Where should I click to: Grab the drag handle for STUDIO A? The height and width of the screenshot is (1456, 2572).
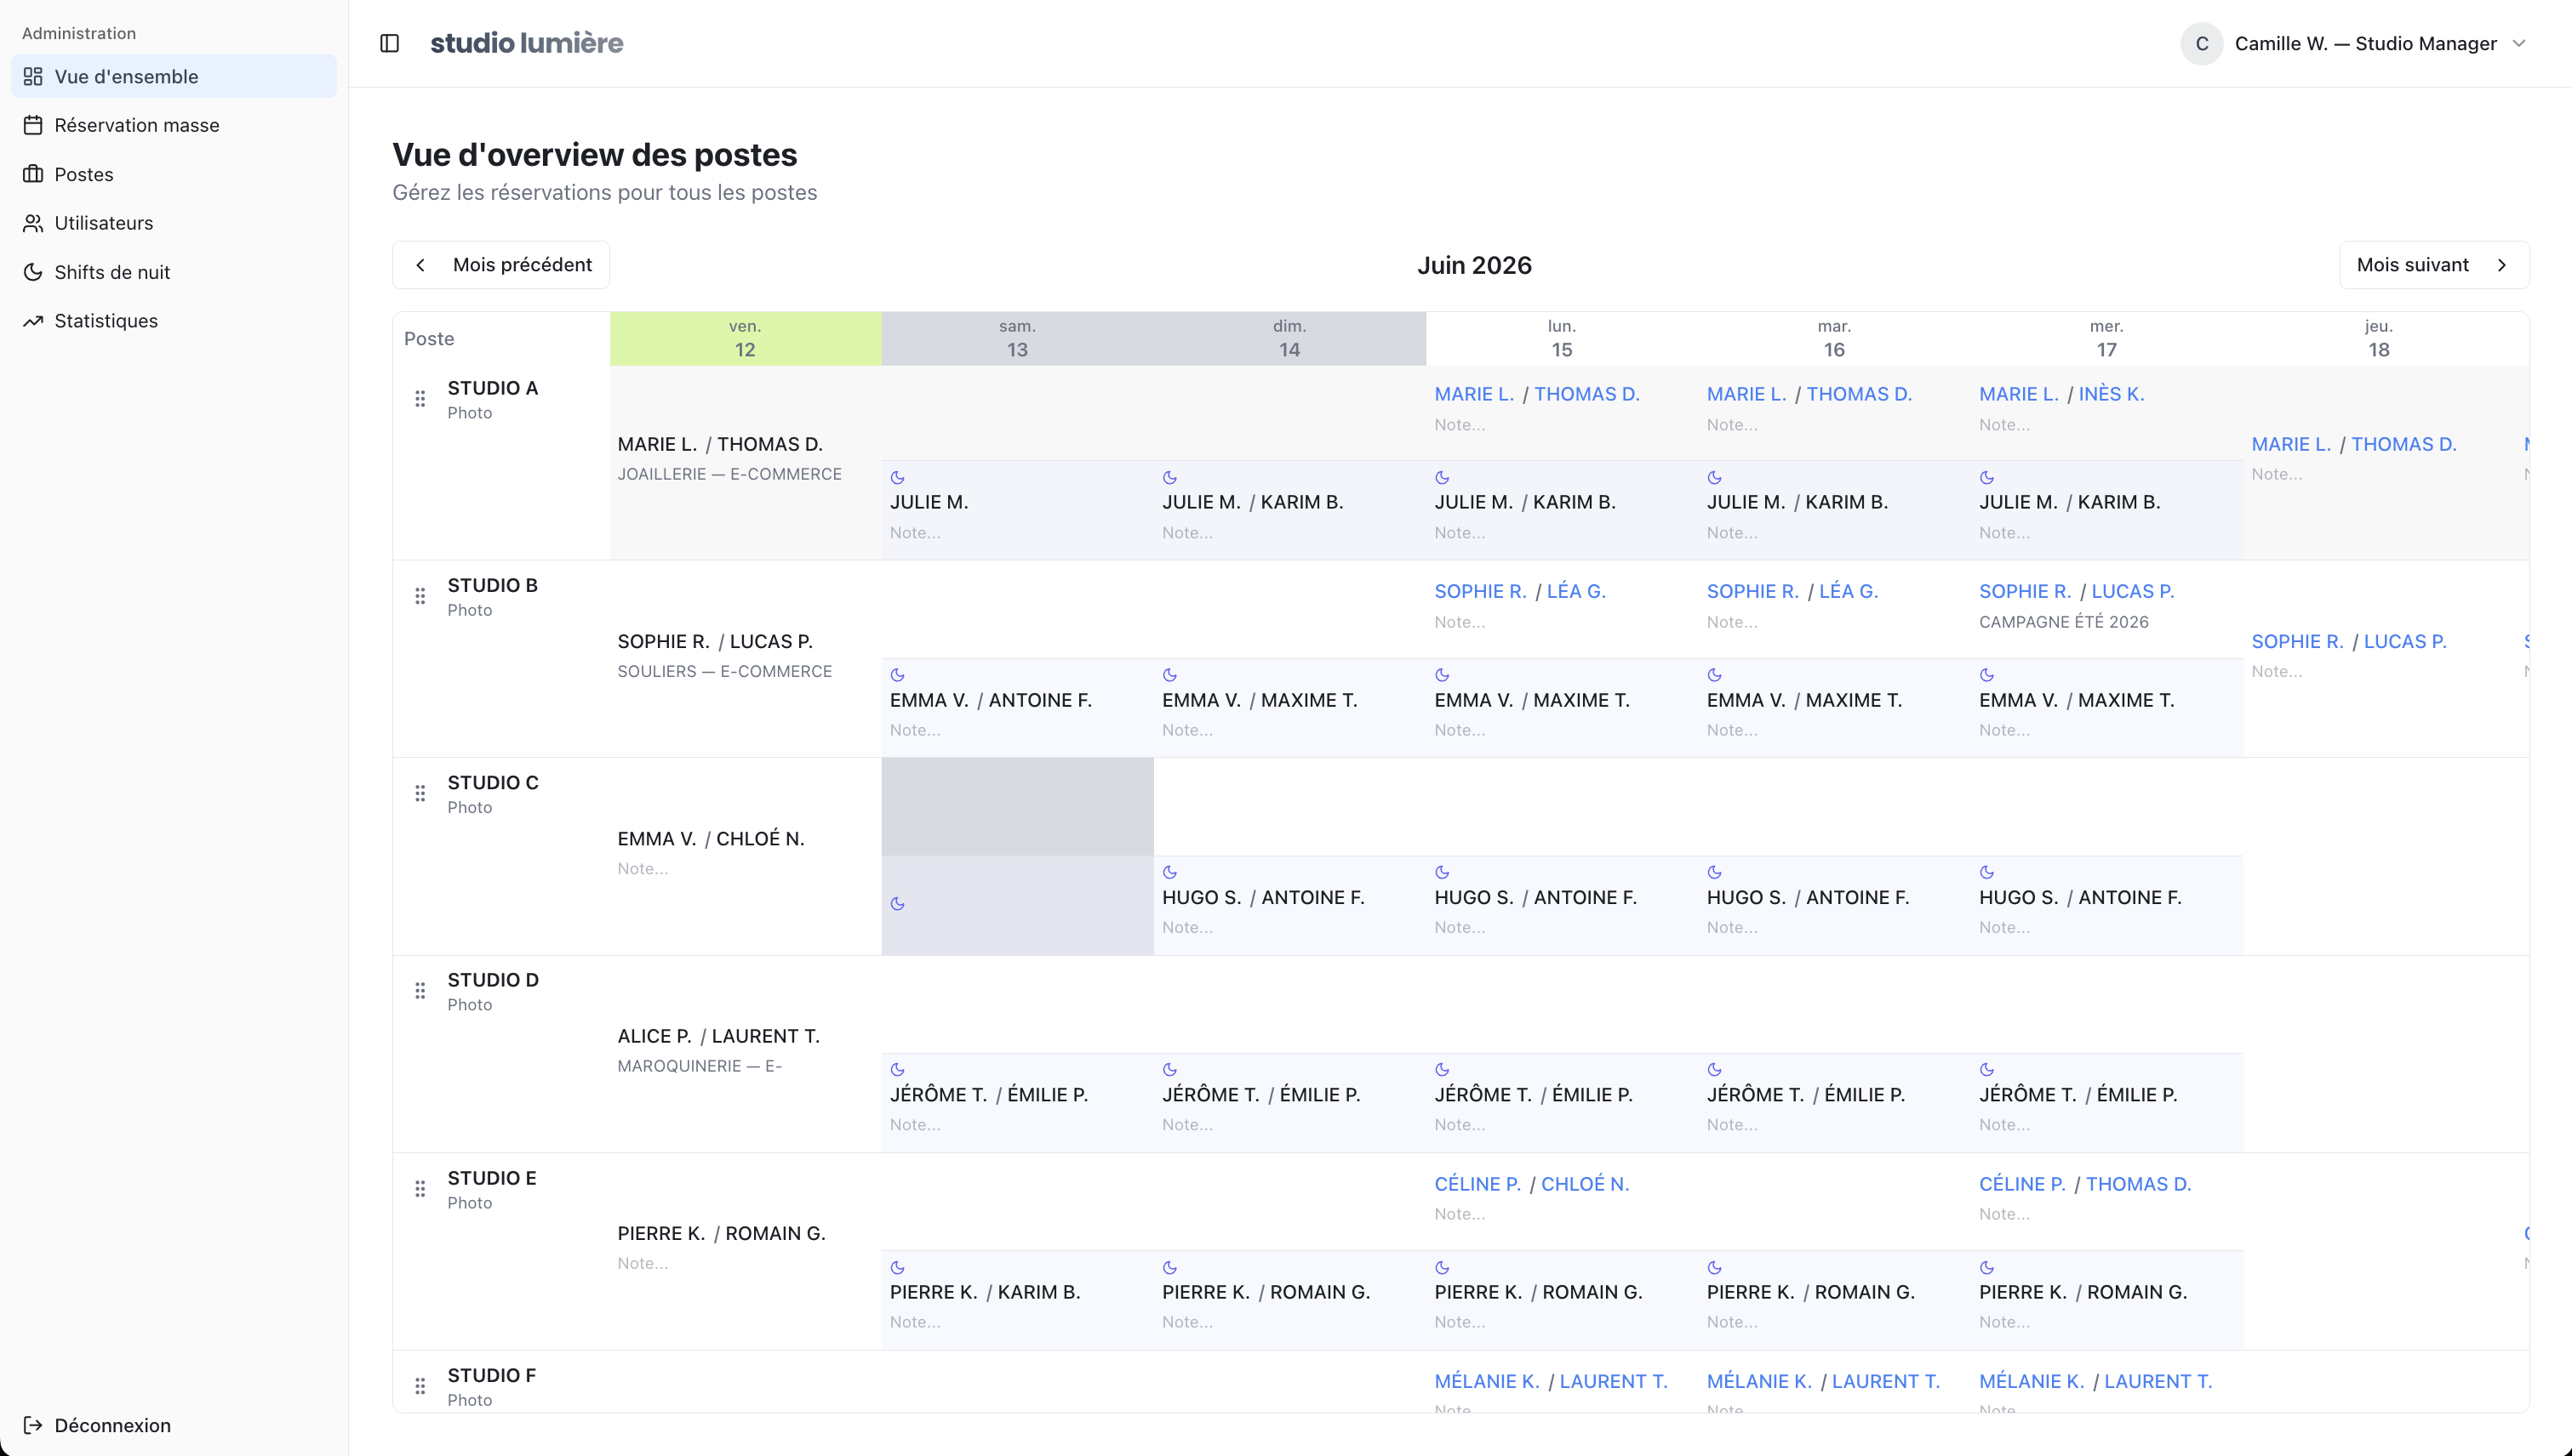420,399
